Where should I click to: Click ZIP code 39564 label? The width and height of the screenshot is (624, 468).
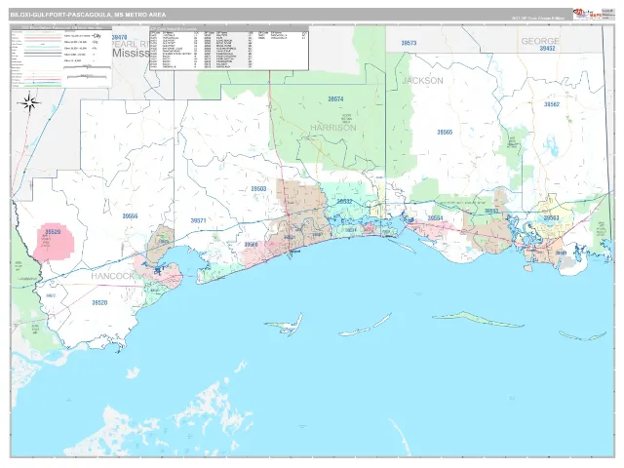tap(435, 218)
